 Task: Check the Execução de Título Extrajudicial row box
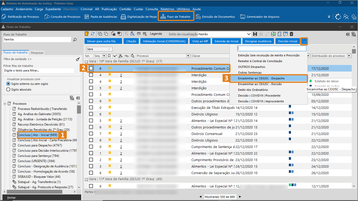click(91, 108)
